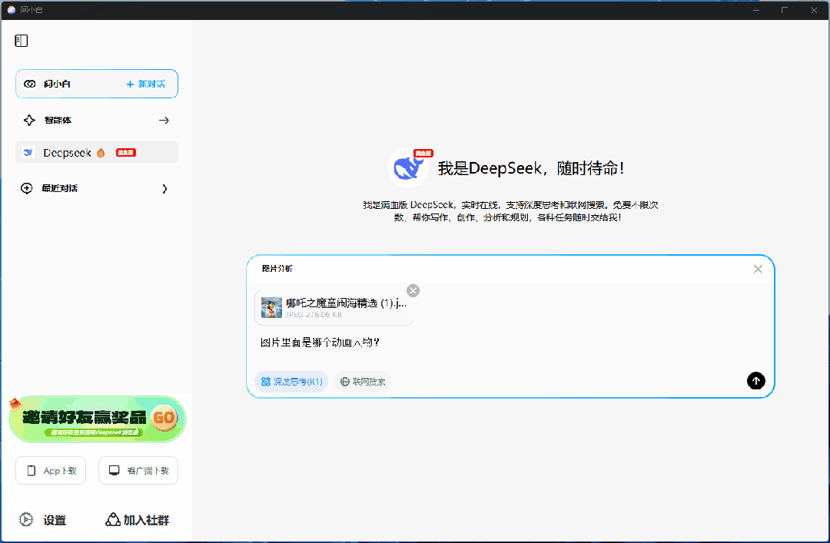Click the send arrow button

[755, 381]
